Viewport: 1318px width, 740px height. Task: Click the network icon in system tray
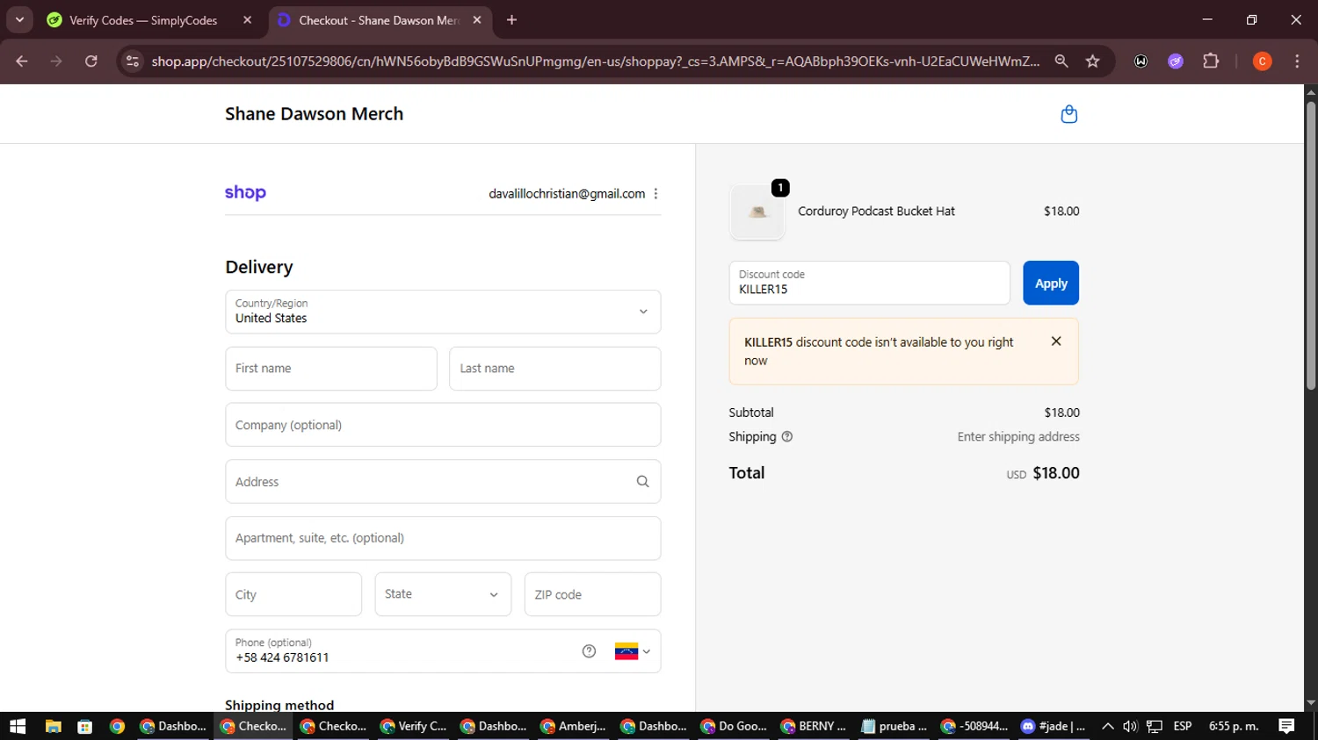pyautogui.click(x=1155, y=726)
